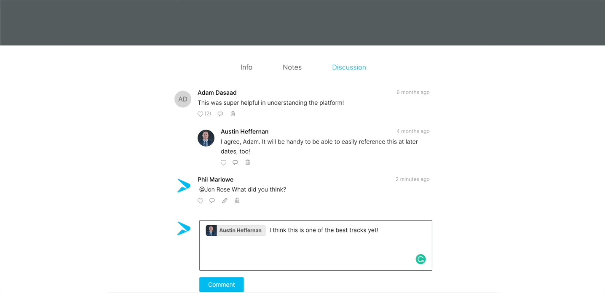Delete Austin Heffernan's reply with trash icon
This screenshot has height=293, width=605.
(248, 162)
